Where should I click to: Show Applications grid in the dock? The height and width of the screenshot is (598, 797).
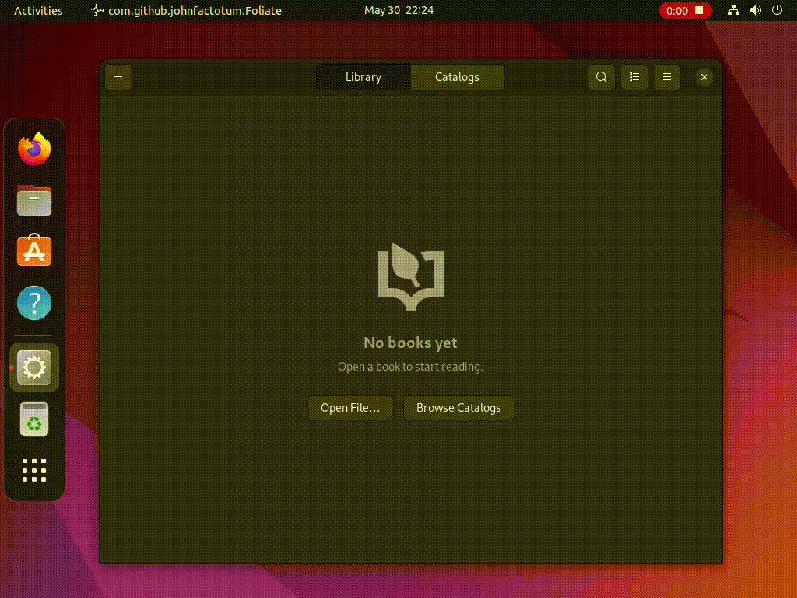click(x=34, y=470)
